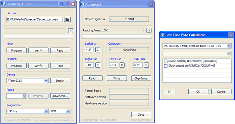Click EEPROM Program button
Viewport: 235px width, 124px height.
pos(16,66)
